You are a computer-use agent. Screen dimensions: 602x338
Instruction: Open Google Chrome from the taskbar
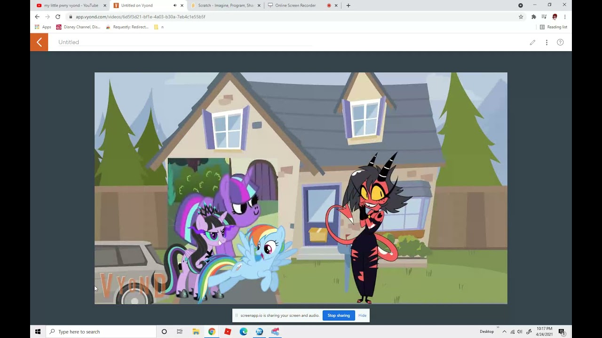(212, 332)
